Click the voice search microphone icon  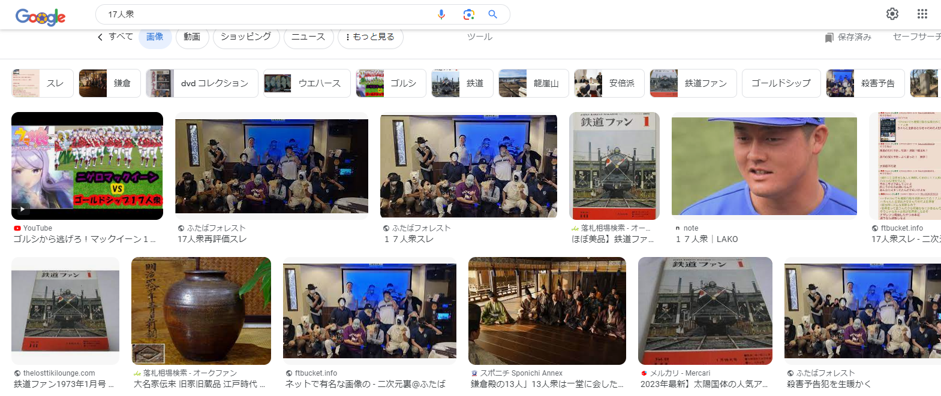point(441,14)
